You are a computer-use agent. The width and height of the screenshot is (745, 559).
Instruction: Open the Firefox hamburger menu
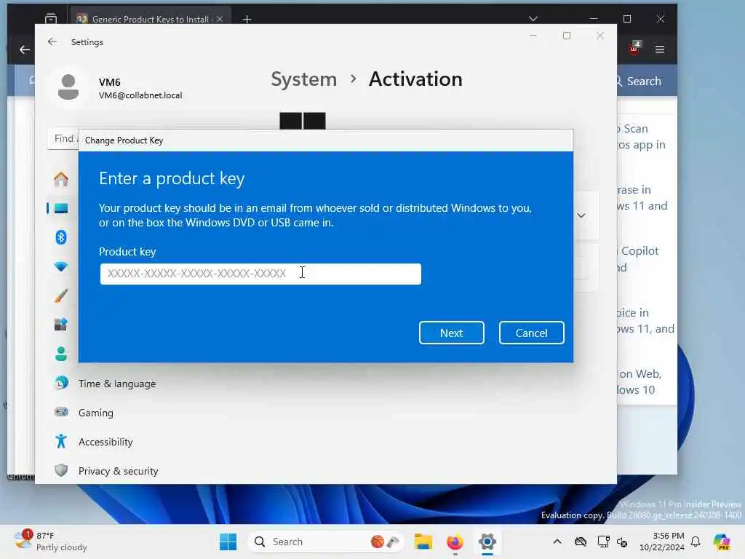coord(659,49)
